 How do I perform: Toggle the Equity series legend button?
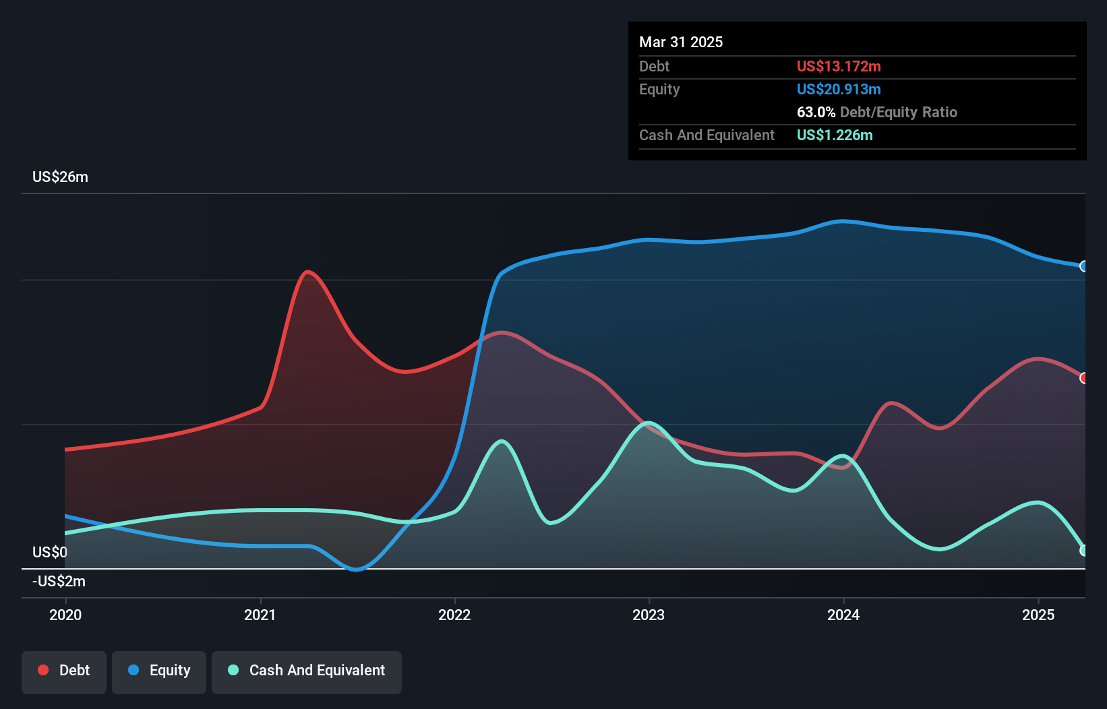tap(159, 672)
